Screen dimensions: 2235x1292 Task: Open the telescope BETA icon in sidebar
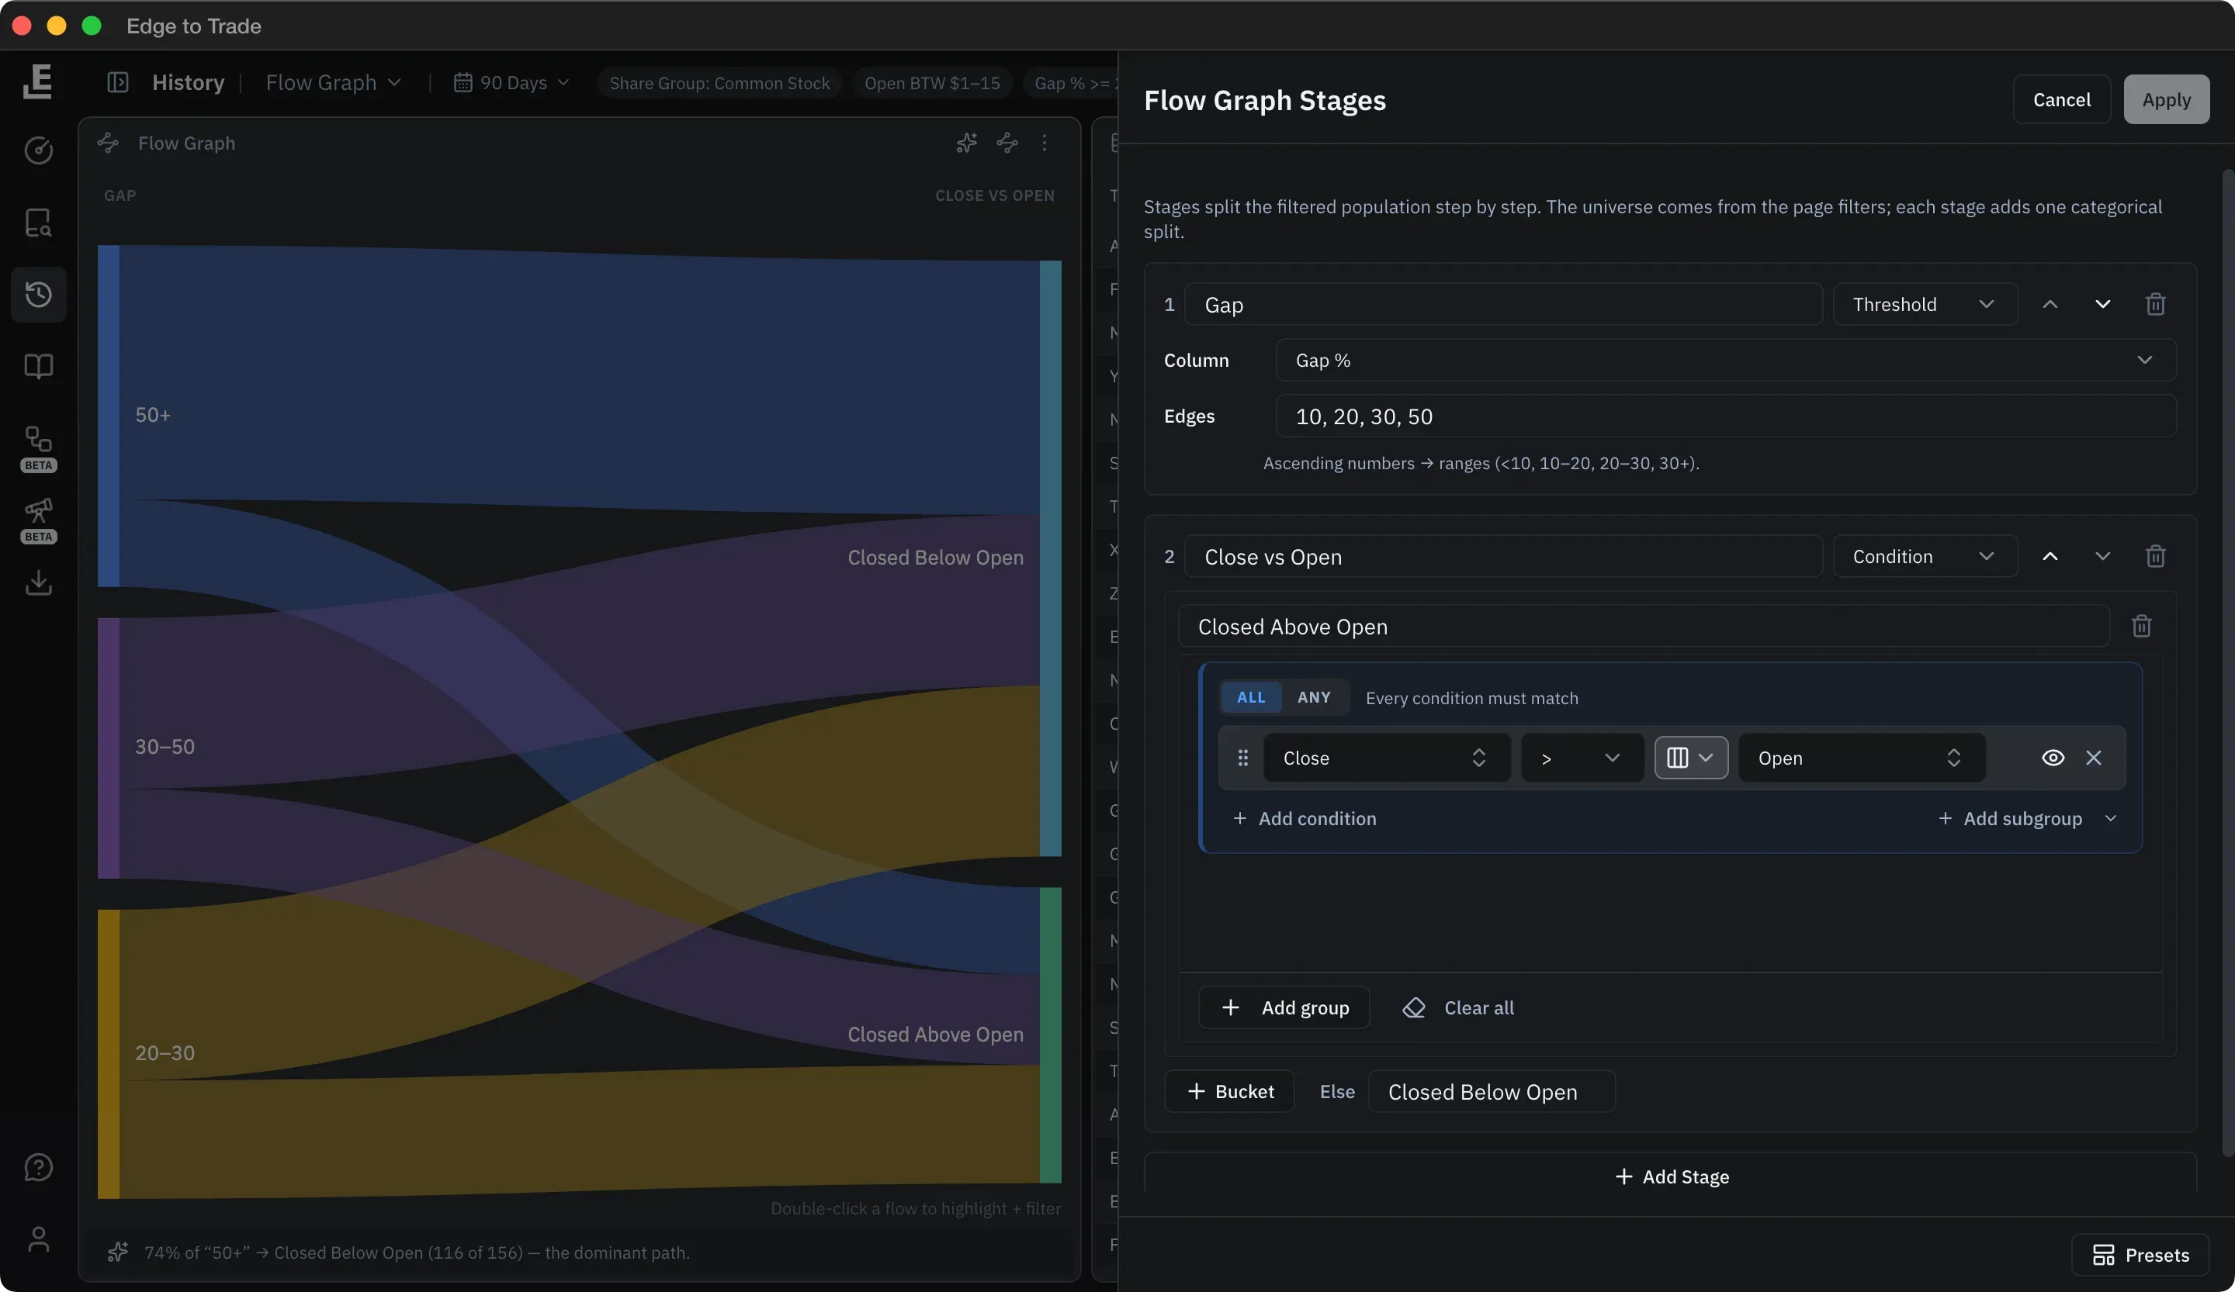click(38, 520)
